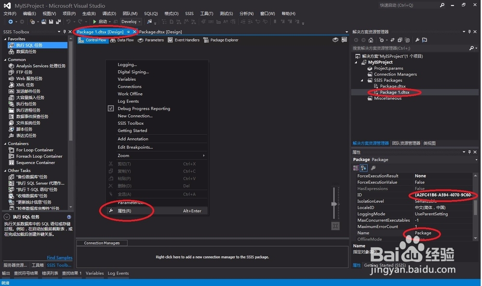This screenshot has width=482, height=286.
Task: Close the Package 1.dtsx design tab
Action: (x=134, y=32)
